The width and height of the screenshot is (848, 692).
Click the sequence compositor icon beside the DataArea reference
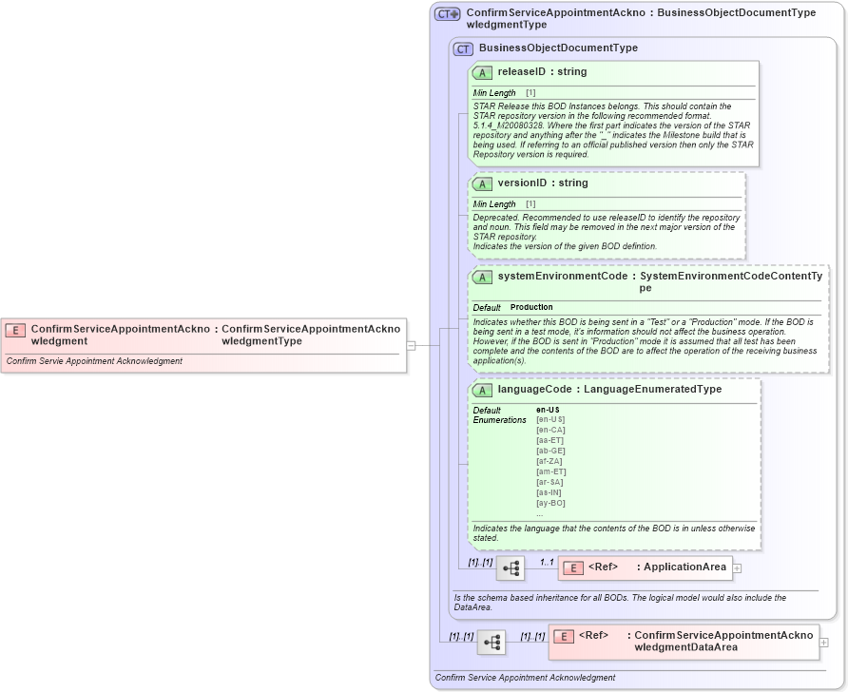(491, 643)
